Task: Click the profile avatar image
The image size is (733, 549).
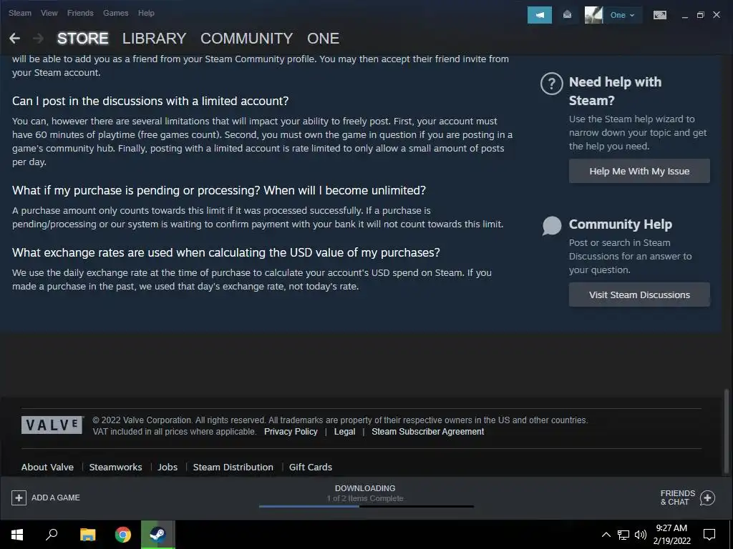Action: point(593,15)
